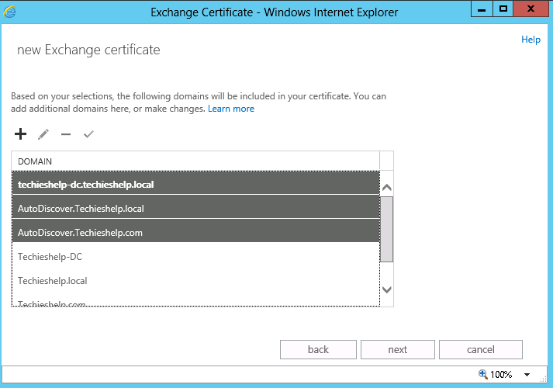
Task: Minimize the Exchange Certificate window
Action: click(482, 9)
